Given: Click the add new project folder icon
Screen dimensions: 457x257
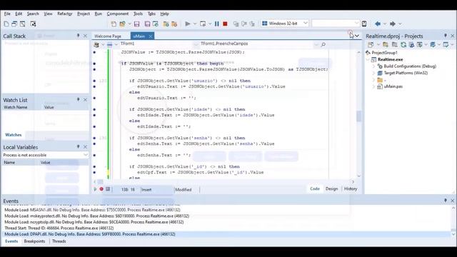Looking at the screenshot, I should 386,44.
